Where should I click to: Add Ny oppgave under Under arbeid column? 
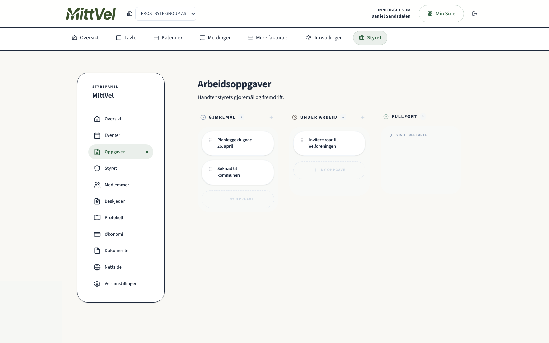(x=329, y=170)
